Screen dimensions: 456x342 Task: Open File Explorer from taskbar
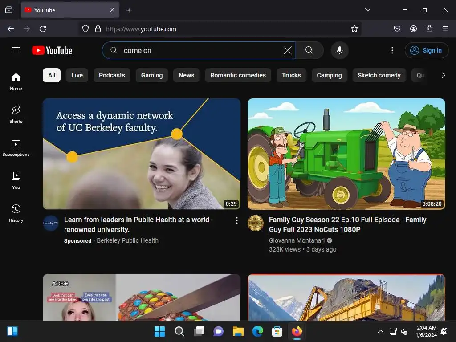(x=238, y=331)
